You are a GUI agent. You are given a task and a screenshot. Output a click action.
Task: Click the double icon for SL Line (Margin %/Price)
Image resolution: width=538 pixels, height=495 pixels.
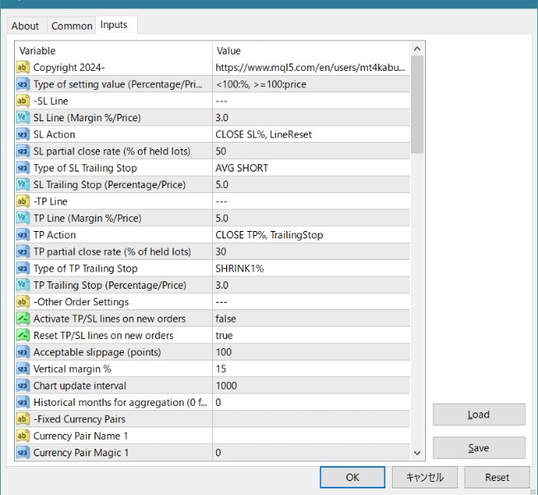pos(22,118)
